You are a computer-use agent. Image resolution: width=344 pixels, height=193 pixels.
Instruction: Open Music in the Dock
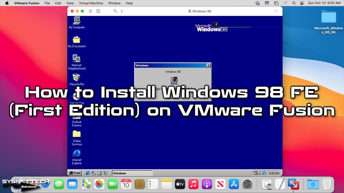point(193,184)
